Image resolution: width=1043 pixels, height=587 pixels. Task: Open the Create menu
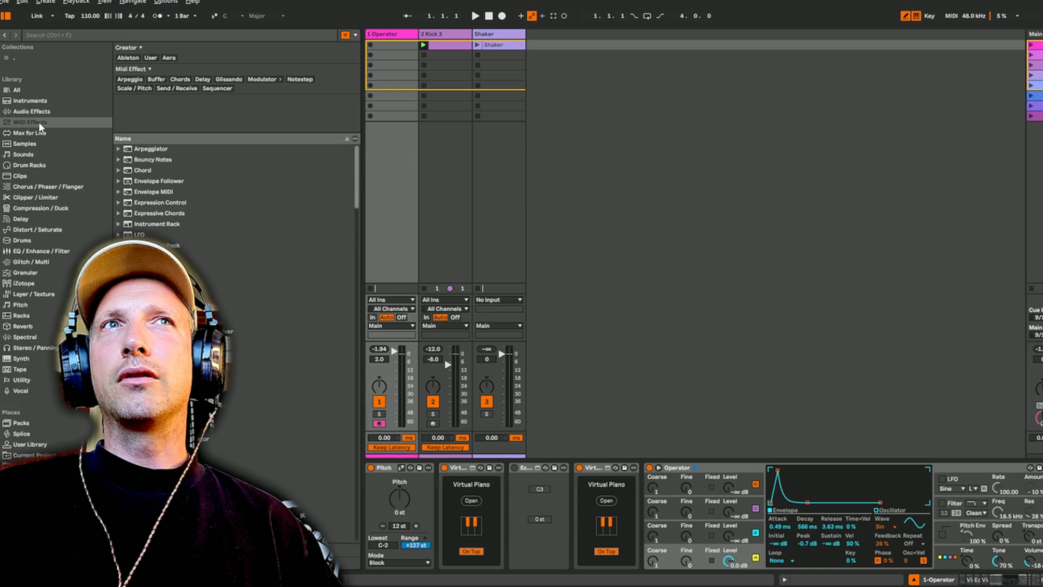[x=46, y=2]
